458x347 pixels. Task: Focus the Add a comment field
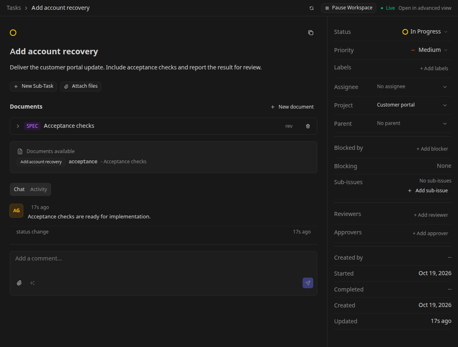pos(164,273)
